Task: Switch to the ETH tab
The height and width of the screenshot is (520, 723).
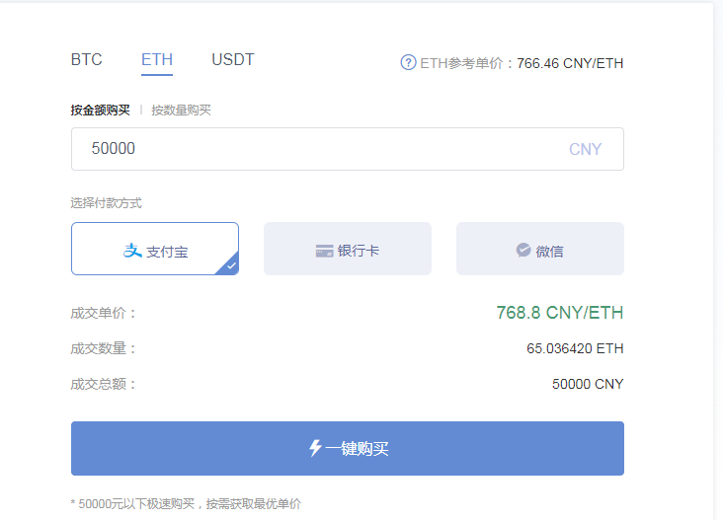Action: tap(157, 60)
